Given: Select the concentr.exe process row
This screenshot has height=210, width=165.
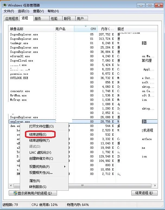Looking at the screenshot, I should [83, 91].
